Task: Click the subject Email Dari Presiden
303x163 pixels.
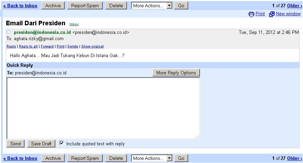Action: click(36, 23)
